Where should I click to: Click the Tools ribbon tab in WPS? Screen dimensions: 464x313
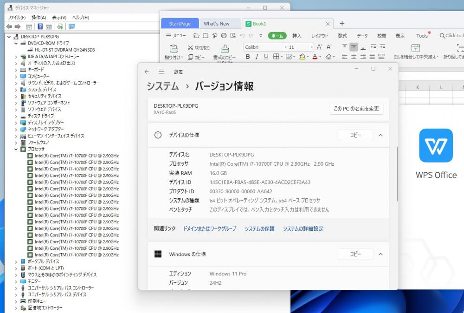422,36
